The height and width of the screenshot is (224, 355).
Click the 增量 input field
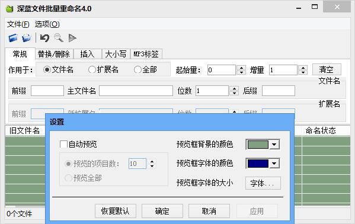coord(283,70)
